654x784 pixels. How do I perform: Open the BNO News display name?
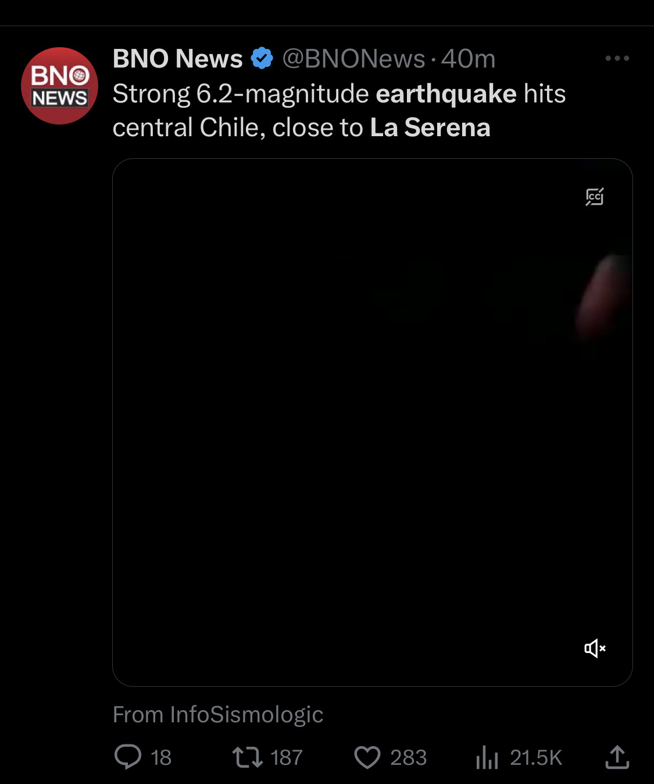pyautogui.click(x=177, y=58)
